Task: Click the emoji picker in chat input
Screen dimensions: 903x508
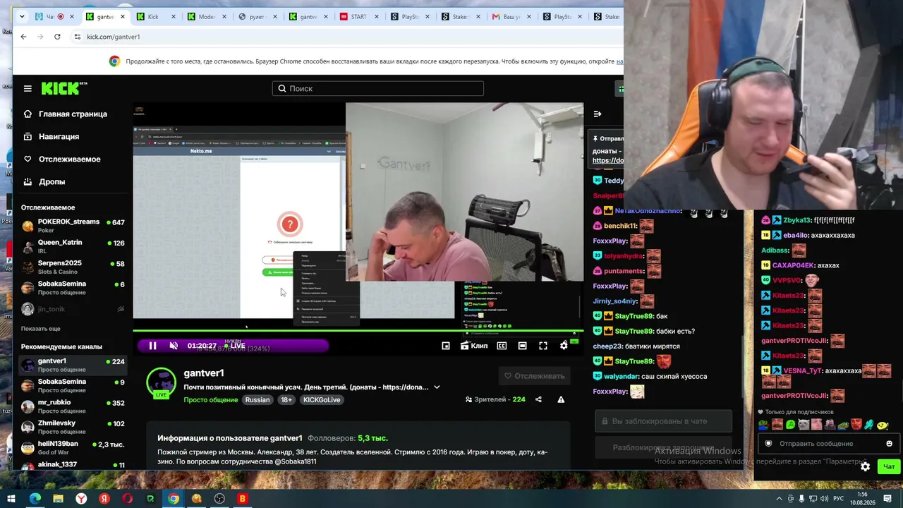Action: click(x=889, y=444)
